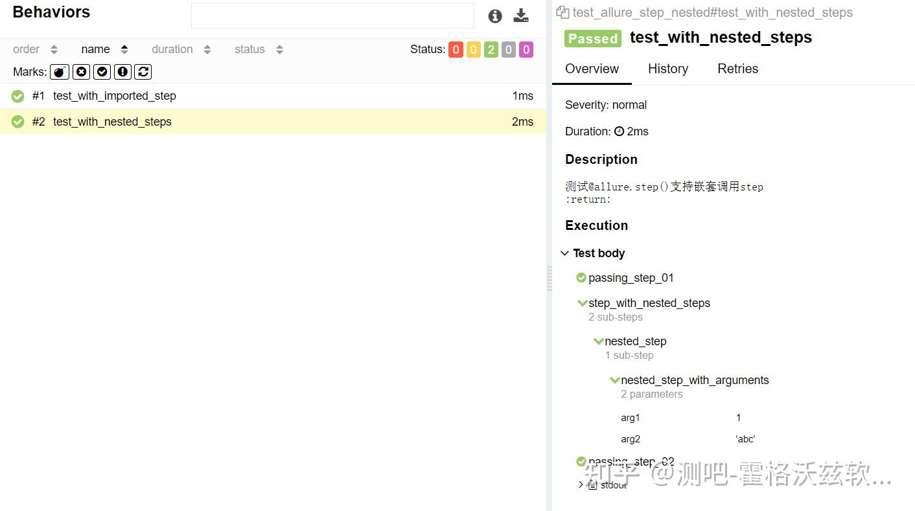Click the sort arrows next to order

coord(54,50)
